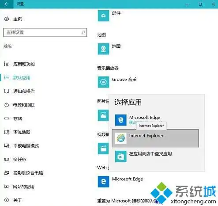Click the 关于 info circle icon
The height and width of the screenshot is (206, 218).
tap(7, 200)
